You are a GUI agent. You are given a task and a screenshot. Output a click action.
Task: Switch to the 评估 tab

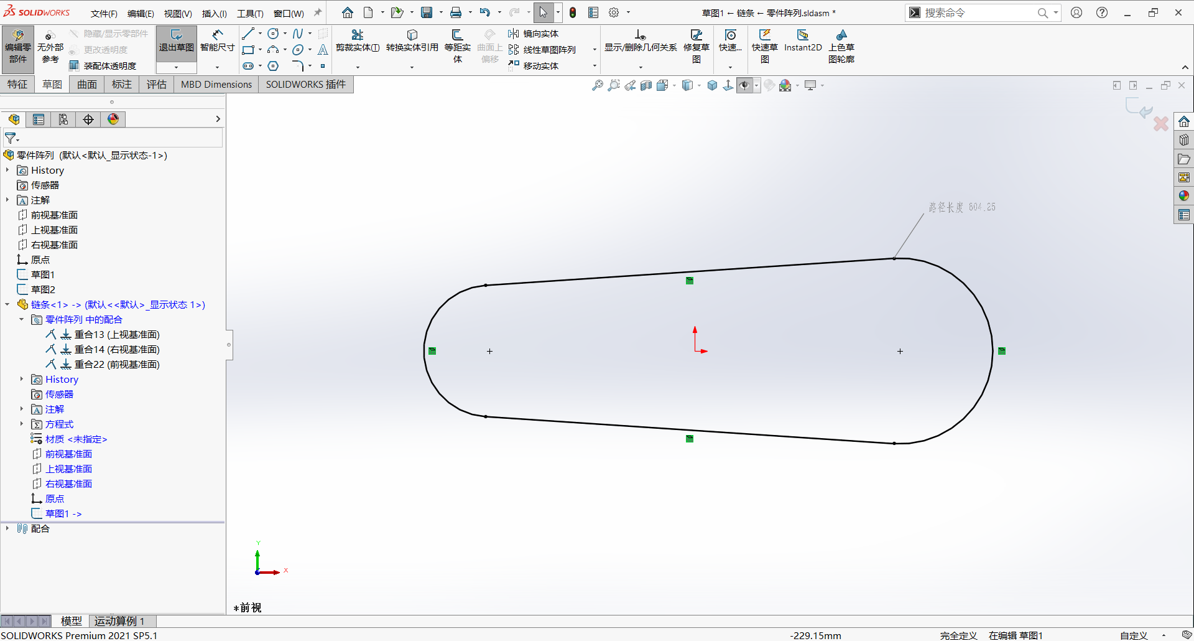coord(157,85)
